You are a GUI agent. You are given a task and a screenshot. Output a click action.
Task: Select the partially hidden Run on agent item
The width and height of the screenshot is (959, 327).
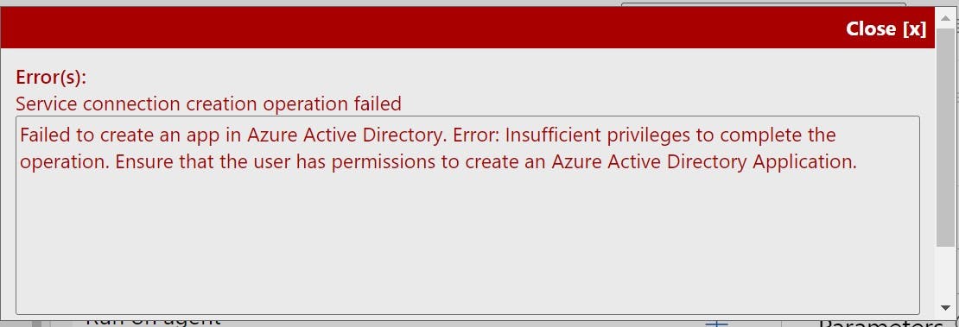(x=153, y=321)
